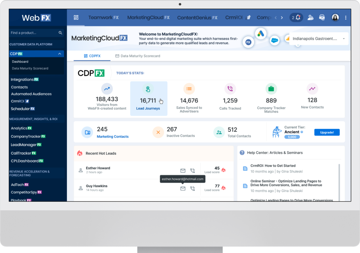360x253 pixels.
Task: Open the profile avatar picture
Action: pos(335,18)
